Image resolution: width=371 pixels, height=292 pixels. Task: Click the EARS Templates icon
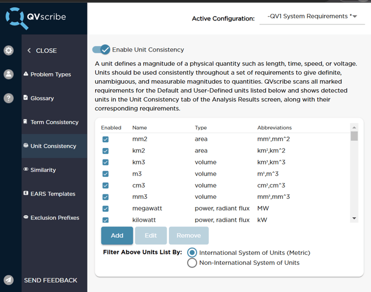[26, 193]
